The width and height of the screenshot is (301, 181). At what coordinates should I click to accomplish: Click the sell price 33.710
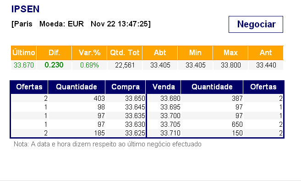tap(170, 133)
